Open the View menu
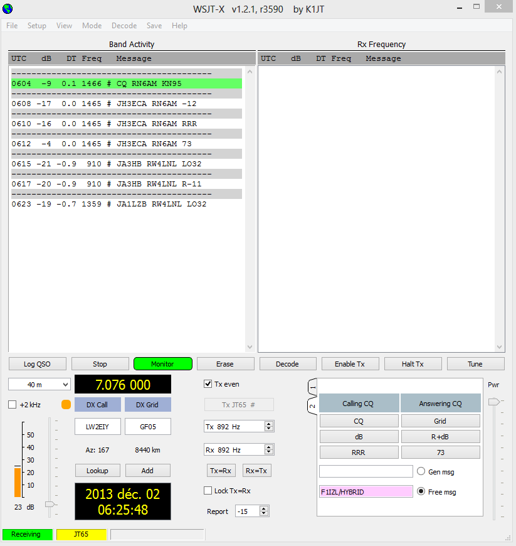 click(x=65, y=26)
